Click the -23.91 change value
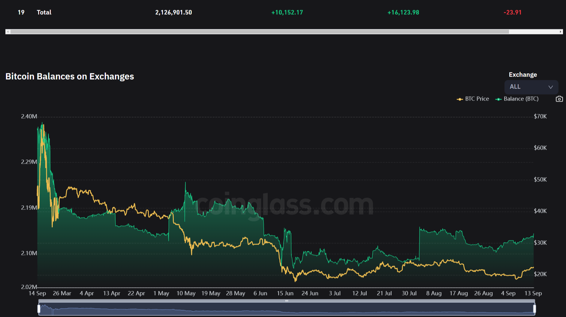The width and height of the screenshot is (566, 317). pos(513,12)
